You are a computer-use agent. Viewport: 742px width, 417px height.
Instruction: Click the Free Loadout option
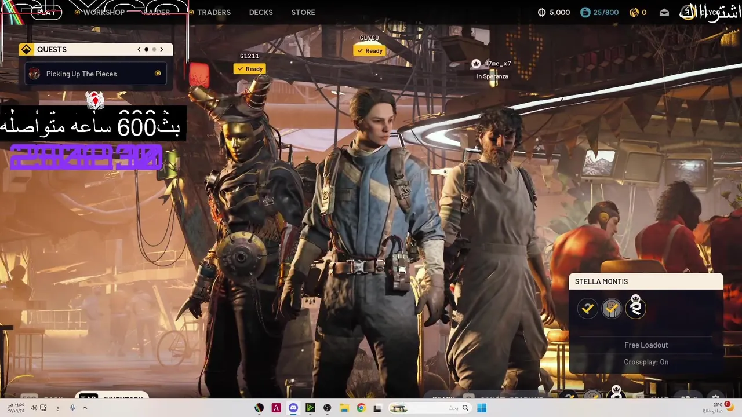[646, 345]
